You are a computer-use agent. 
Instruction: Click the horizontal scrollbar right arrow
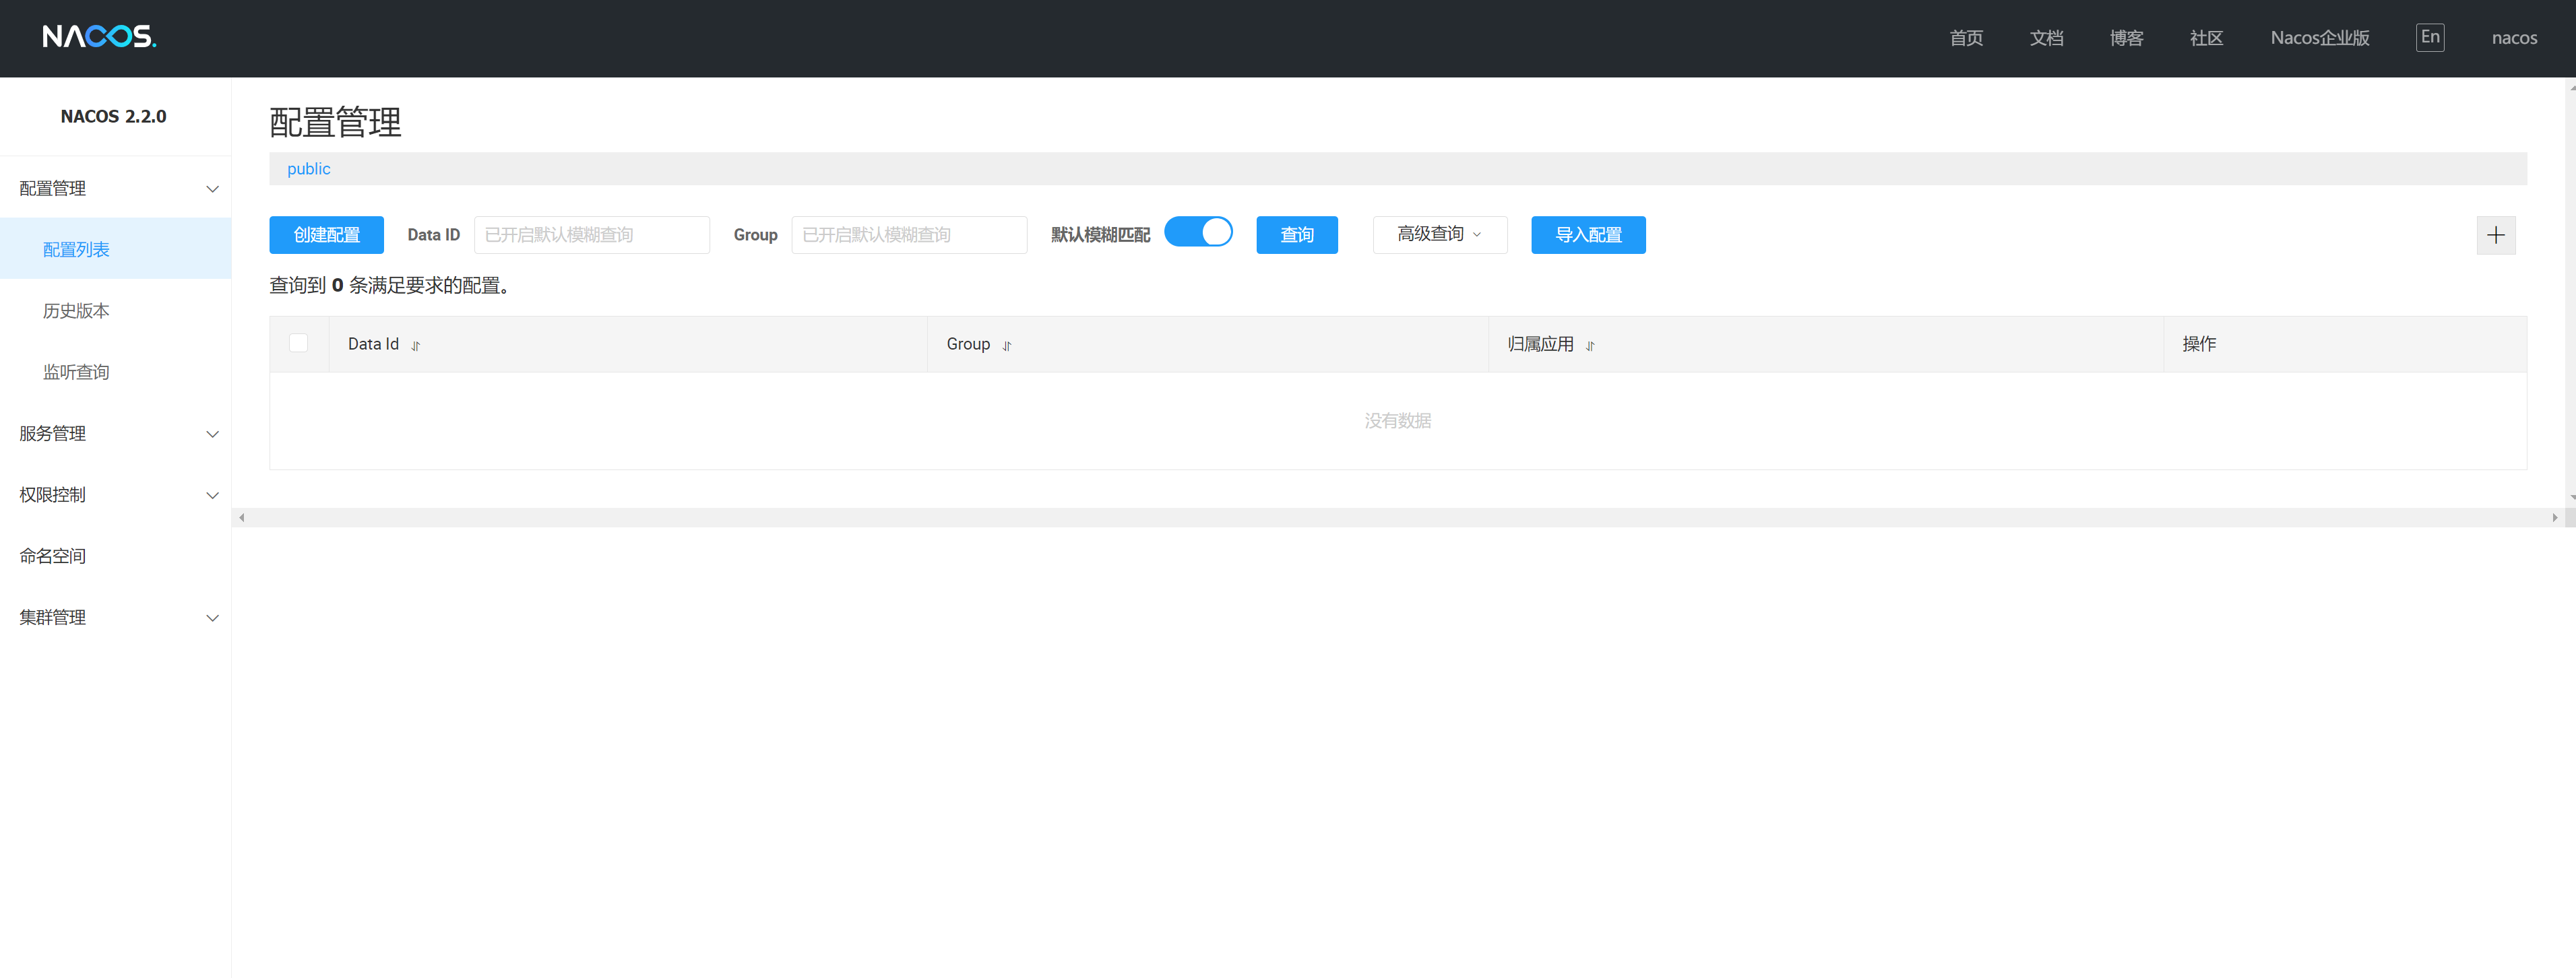click(2554, 518)
